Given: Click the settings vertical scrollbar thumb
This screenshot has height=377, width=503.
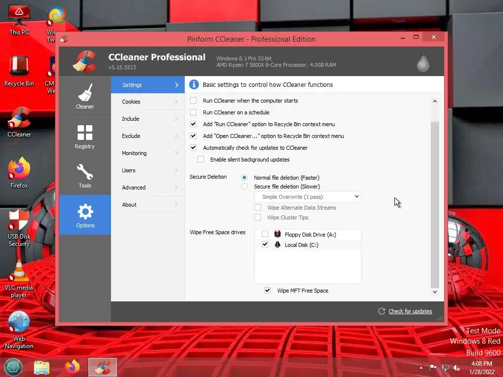Looking at the screenshot, I should (x=435, y=205).
